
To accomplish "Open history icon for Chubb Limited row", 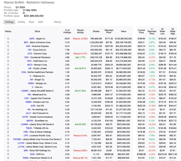I will 8,68.
